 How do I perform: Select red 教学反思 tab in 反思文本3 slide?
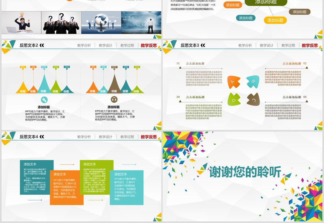[x=310, y=46]
